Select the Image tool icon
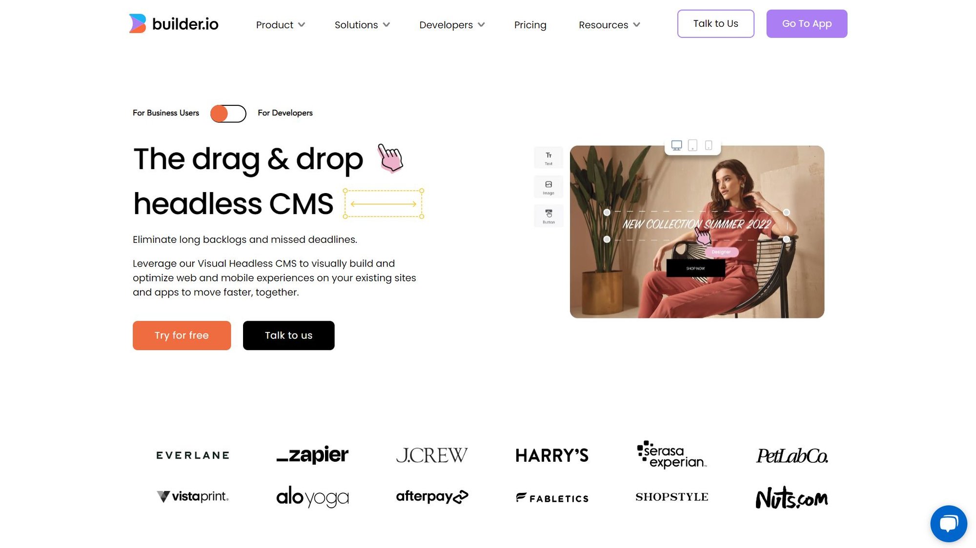976x548 pixels. point(549,187)
